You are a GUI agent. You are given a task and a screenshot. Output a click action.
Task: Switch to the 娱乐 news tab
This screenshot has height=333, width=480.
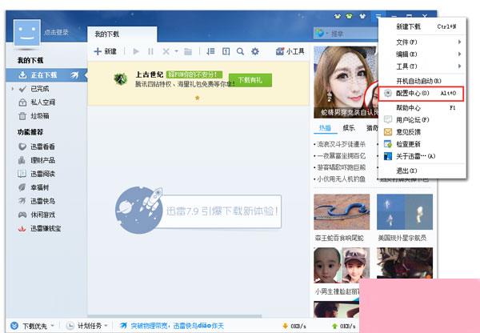349,128
